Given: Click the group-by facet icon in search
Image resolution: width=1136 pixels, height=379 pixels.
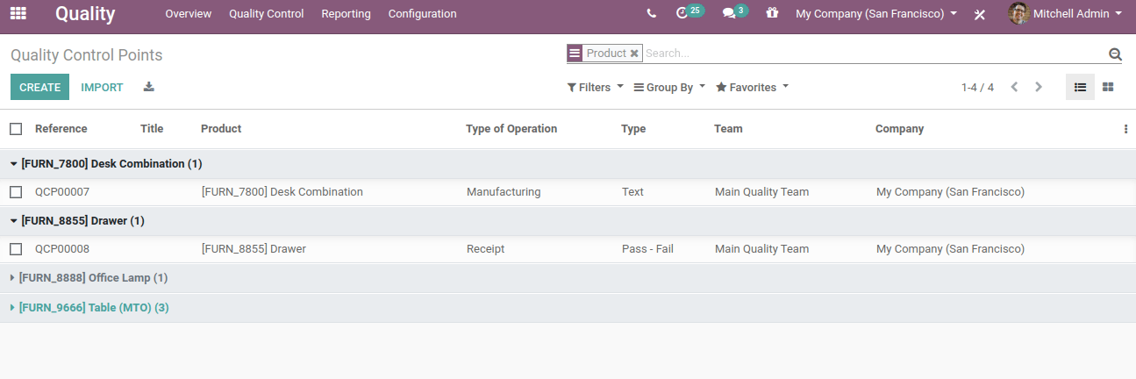Looking at the screenshot, I should 575,54.
